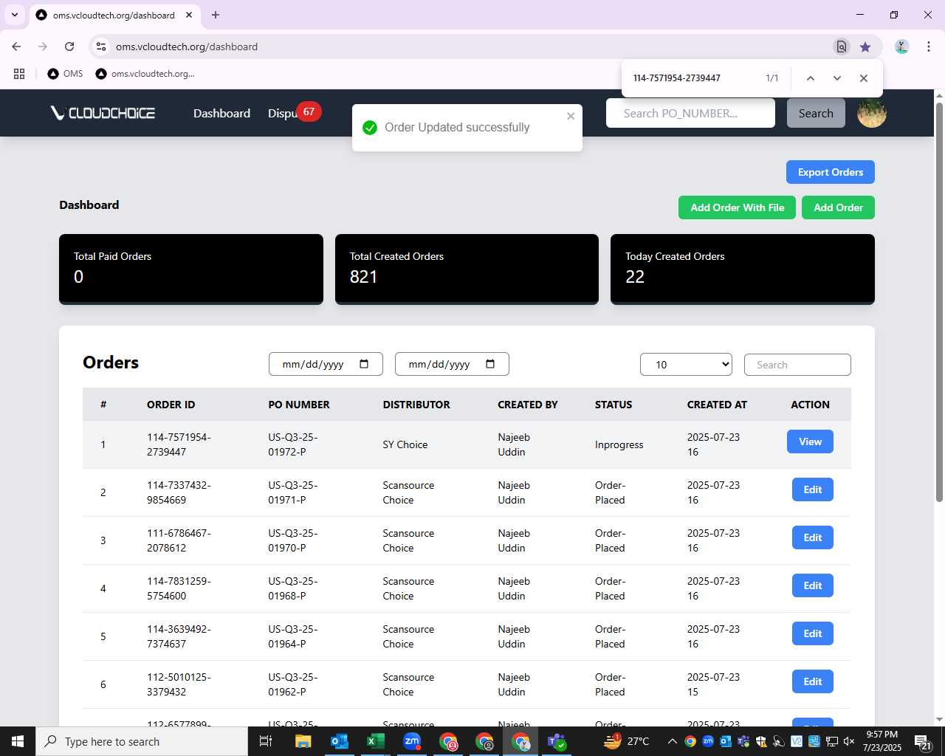The height and width of the screenshot is (756, 945).
Task: Edit order 114-3639492-7374637
Action: 812,633
